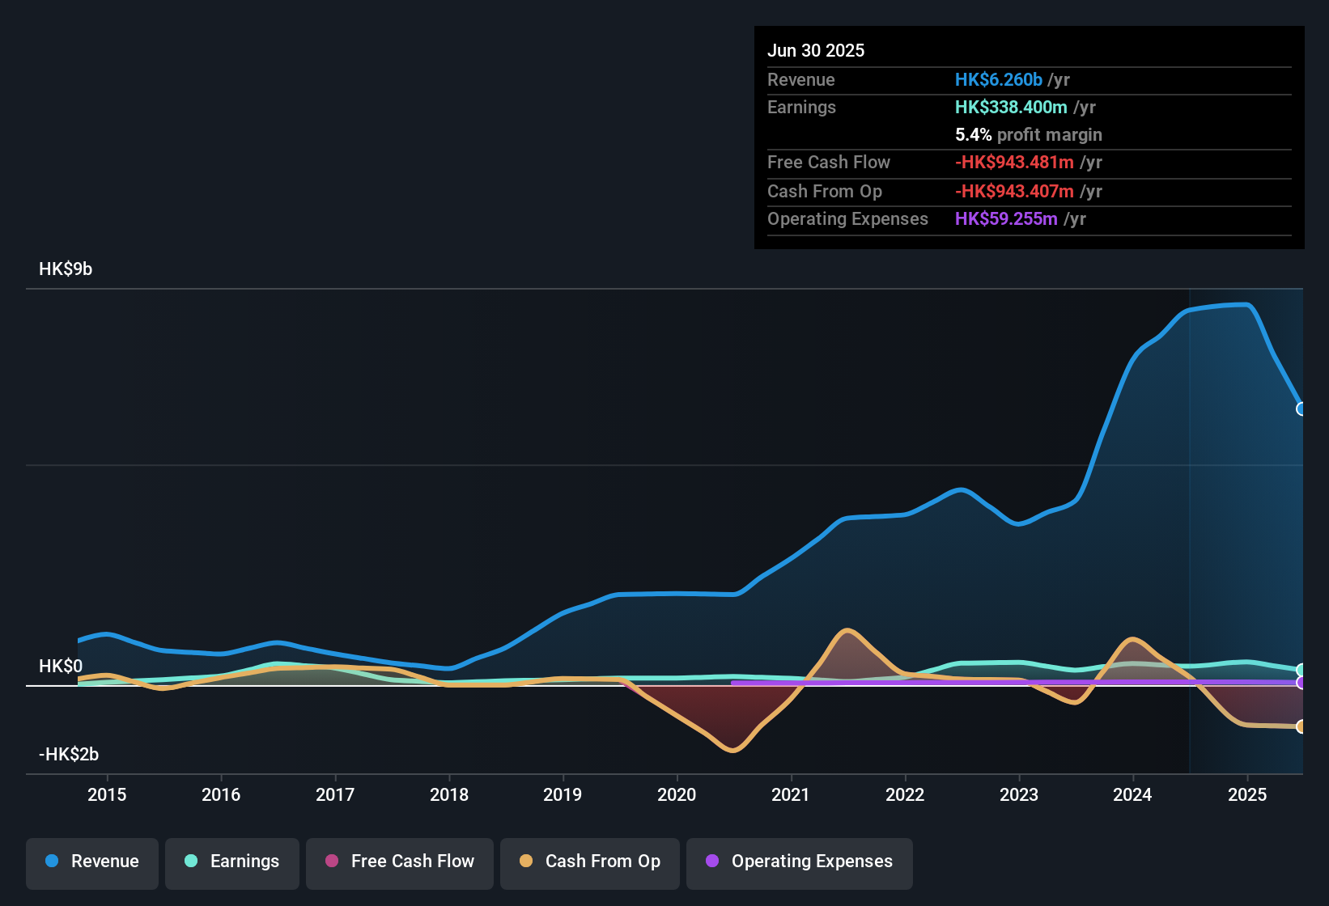Click the Revenue endpoint marker on chart
This screenshot has width=1329, height=906.
click(x=1300, y=410)
